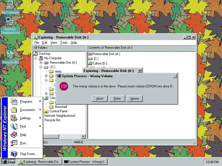Viewport: 222px width, 166px height.
Task: Open the Settings submenu arrow
Action: [x=40, y=118]
